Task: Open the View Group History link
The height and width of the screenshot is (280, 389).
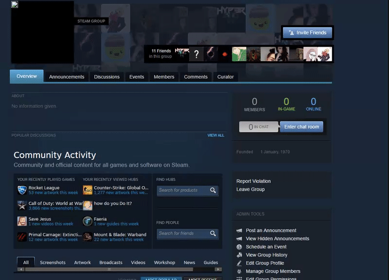Action: (x=266, y=255)
